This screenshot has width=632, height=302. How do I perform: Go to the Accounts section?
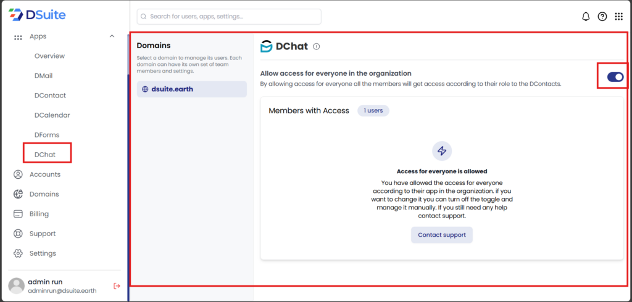tap(44, 174)
